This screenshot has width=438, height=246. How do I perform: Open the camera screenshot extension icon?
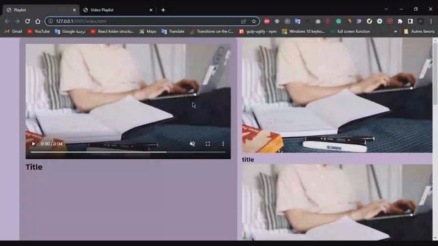318,21
